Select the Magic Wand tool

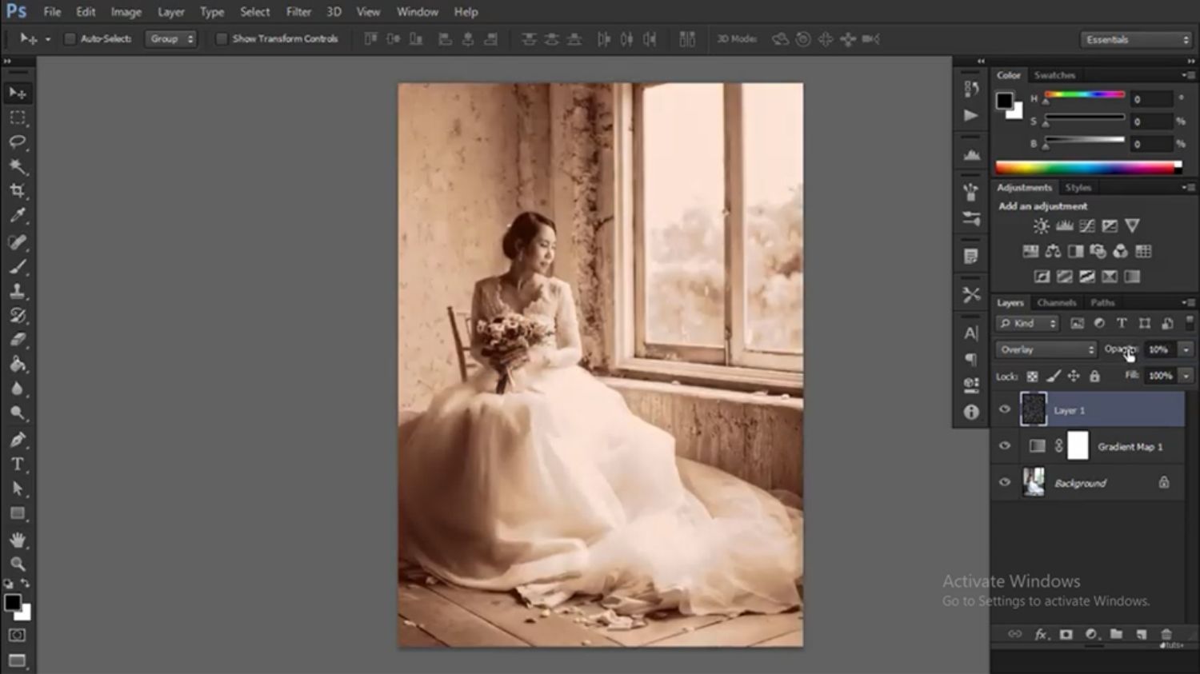pos(18,166)
